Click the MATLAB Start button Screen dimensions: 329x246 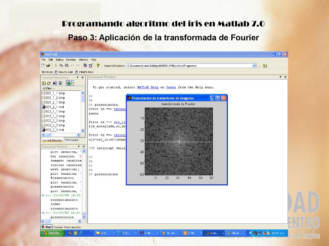click(x=47, y=227)
